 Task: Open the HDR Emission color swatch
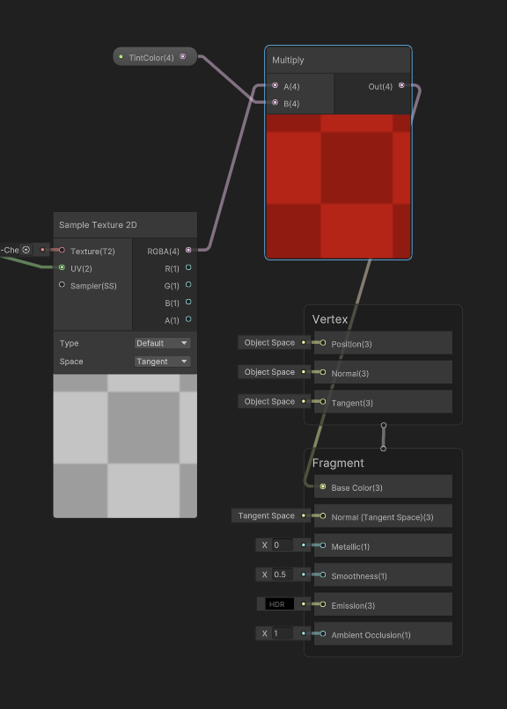(280, 604)
